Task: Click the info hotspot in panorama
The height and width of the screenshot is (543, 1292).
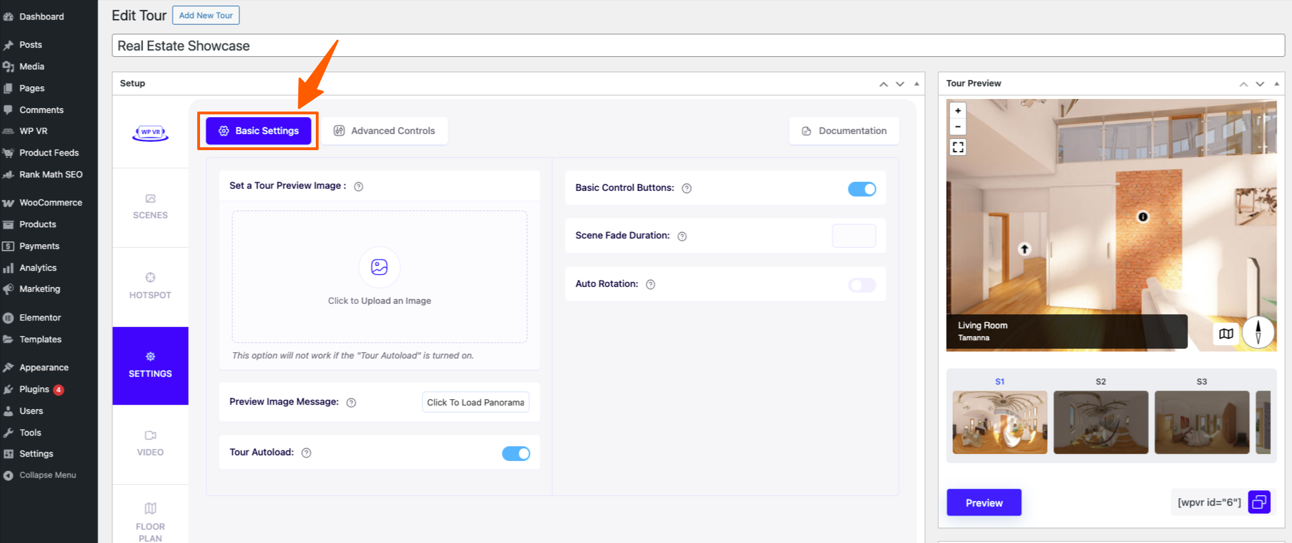Action: pos(1143,217)
